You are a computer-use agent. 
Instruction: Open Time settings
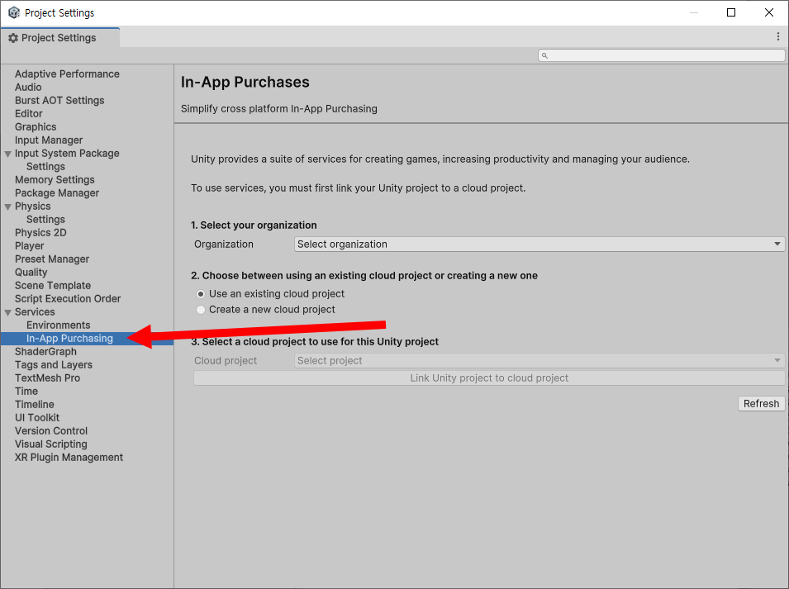click(26, 392)
